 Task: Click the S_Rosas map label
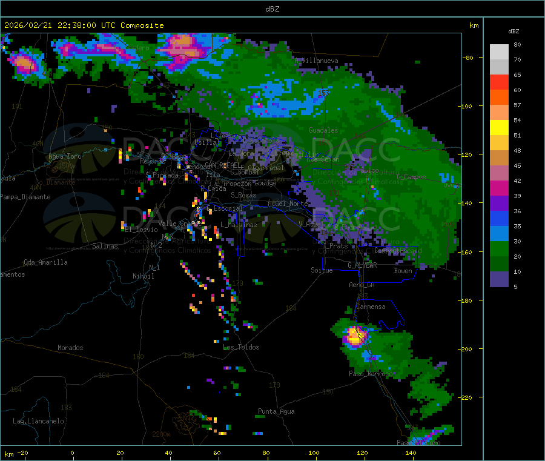(243, 195)
